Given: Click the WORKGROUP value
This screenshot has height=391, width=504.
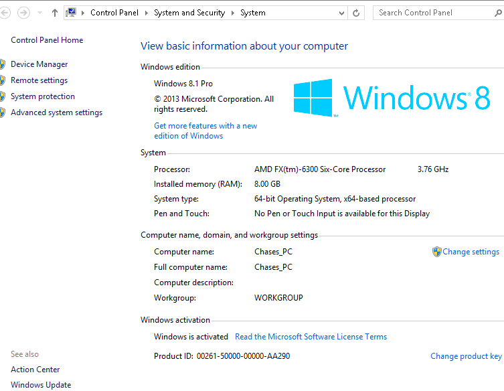Looking at the screenshot, I should [x=278, y=298].
